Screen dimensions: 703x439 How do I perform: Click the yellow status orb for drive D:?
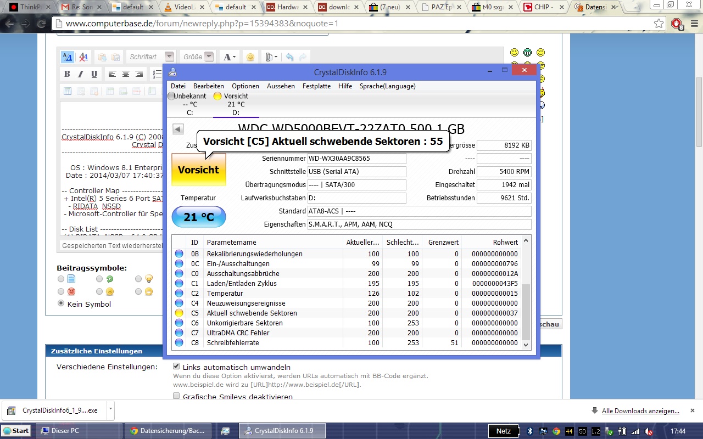(217, 96)
